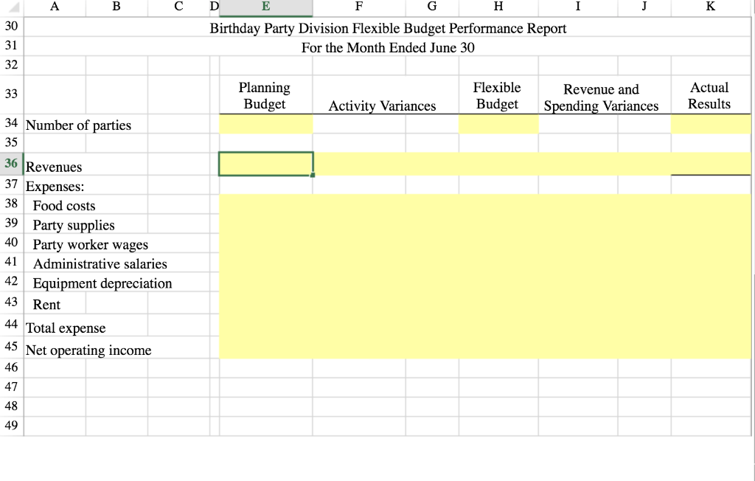Select row 45 header
This screenshot has width=755, height=481.
click(x=12, y=347)
